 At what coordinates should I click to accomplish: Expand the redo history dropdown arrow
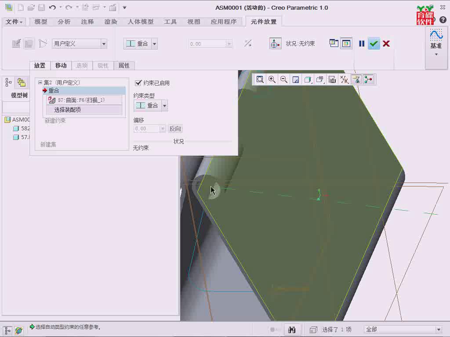[x=77, y=7]
